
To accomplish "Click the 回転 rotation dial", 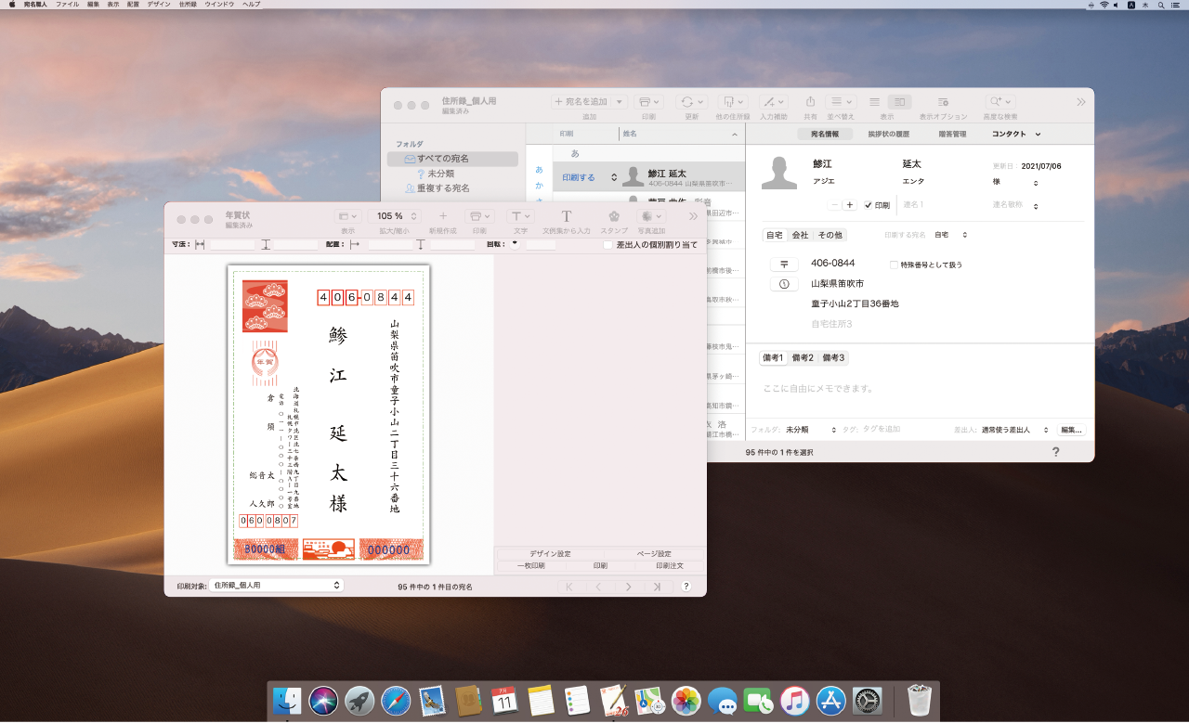I will point(514,244).
